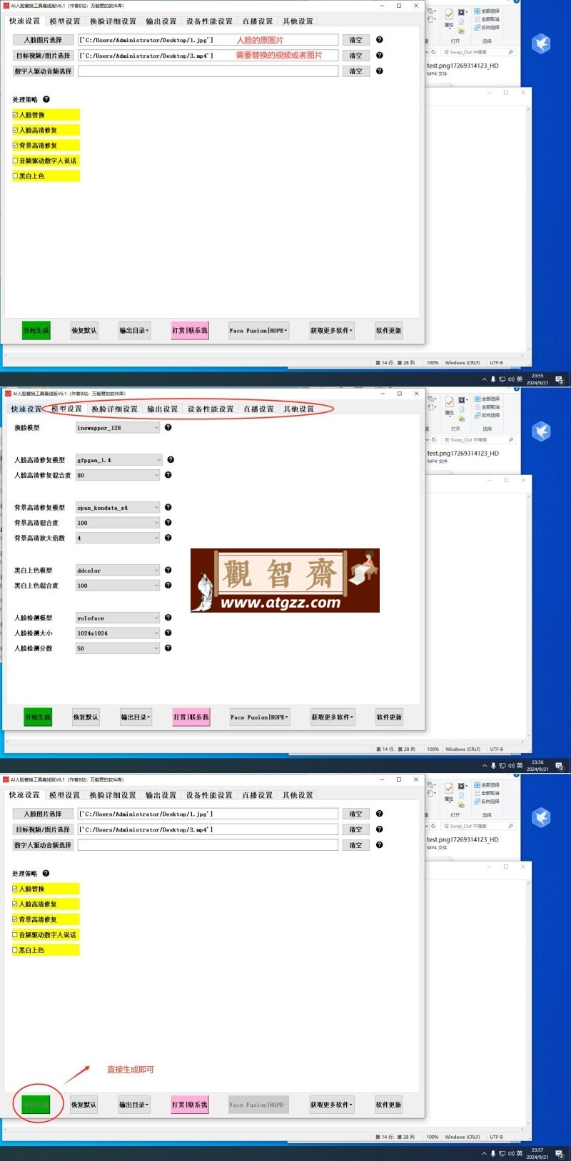Screen dimensions: 571x1161
Task: Click pink 打赏|联系我 button in 23:56 screenshot
Action: (191, 717)
